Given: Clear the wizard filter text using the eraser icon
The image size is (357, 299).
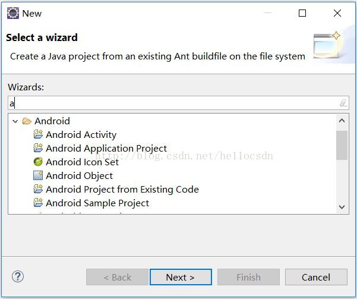Looking at the screenshot, I should point(343,103).
